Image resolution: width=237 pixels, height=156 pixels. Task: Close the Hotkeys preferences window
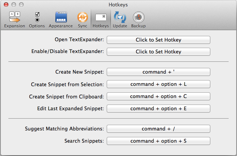tap(5, 5)
